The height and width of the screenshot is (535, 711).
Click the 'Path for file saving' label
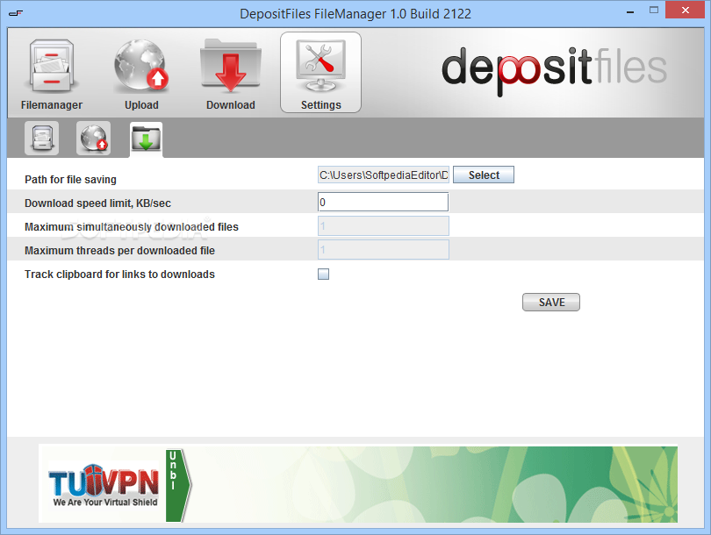71,180
